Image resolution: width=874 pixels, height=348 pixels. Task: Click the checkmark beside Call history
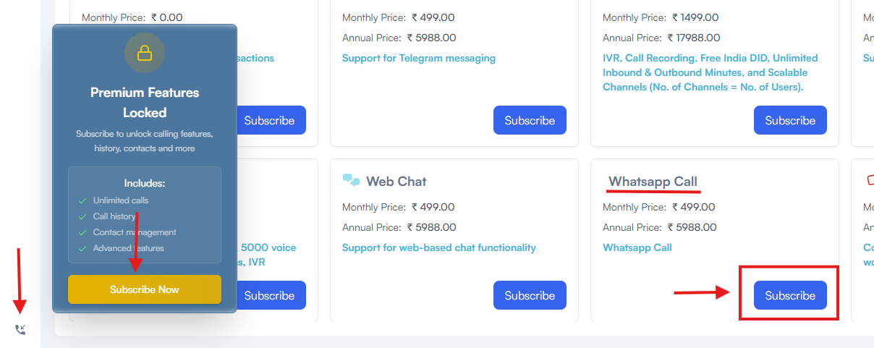(82, 216)
